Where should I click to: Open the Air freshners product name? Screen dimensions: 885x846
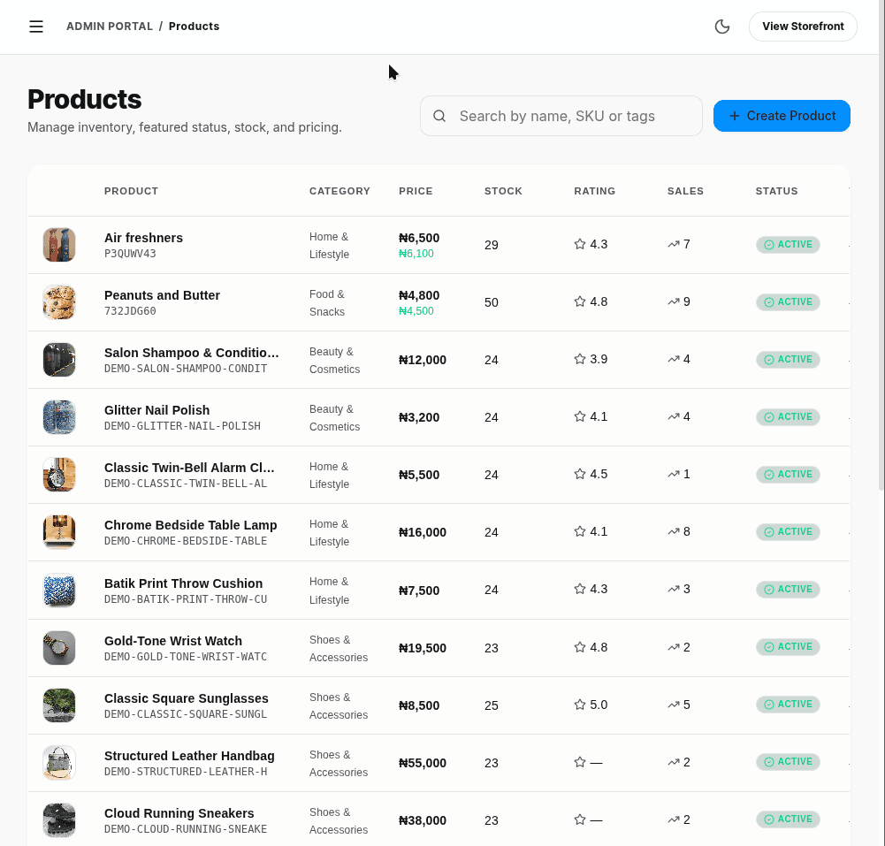click(143, 238)
